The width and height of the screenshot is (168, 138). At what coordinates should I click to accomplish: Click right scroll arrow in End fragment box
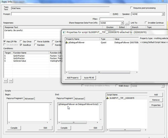(97, 122)
